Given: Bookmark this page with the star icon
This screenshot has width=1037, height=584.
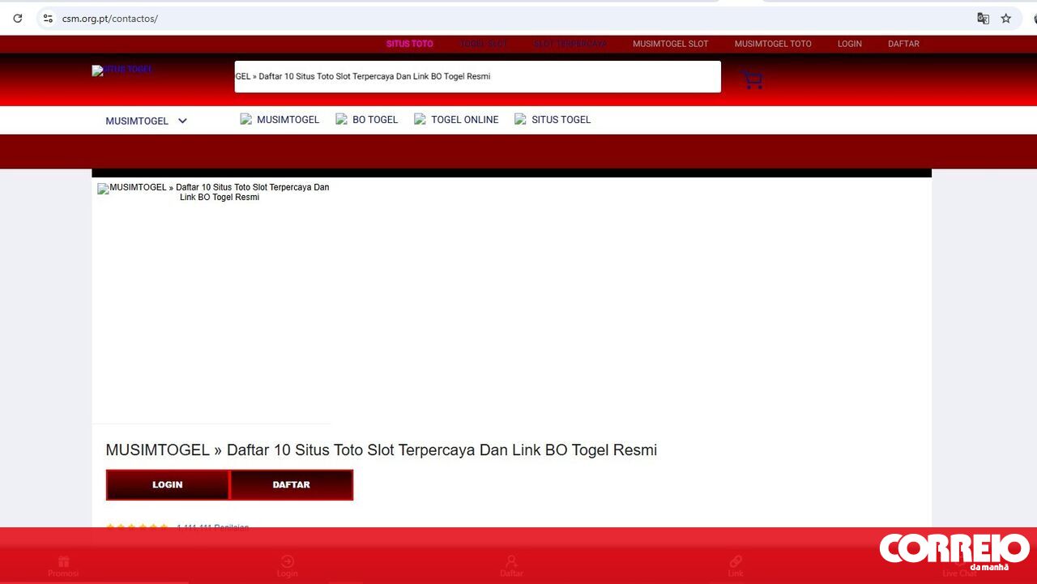Looking at the screenshot, I should click(x=1005, y=18).
